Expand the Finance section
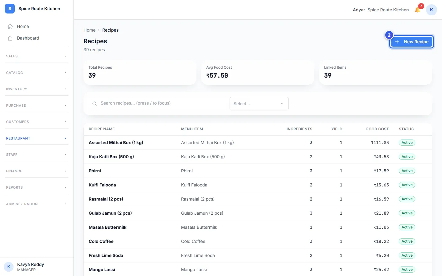 click(x=37, y=171)
